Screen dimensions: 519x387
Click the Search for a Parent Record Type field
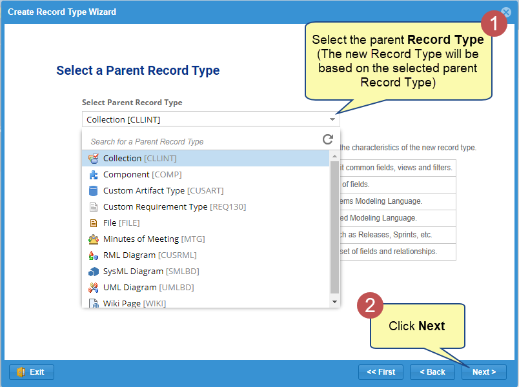(200, 141)
